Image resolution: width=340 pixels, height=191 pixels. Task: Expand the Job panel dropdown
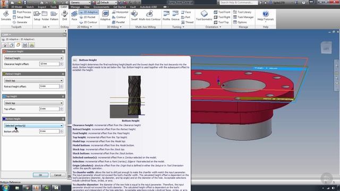[46, 27]
